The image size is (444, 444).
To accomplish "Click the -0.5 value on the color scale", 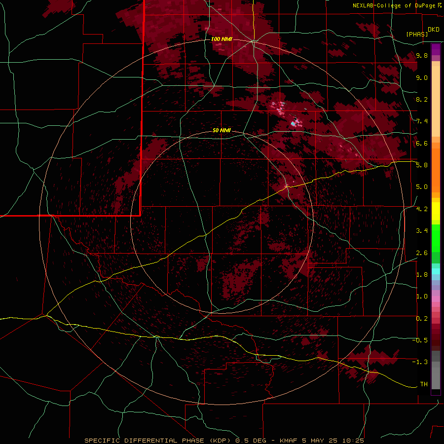I will [420, 340].
